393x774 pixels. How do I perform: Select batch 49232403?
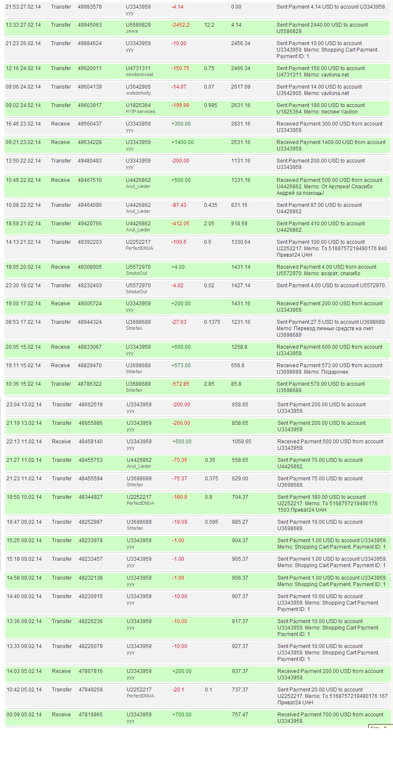tap(90, 286)
